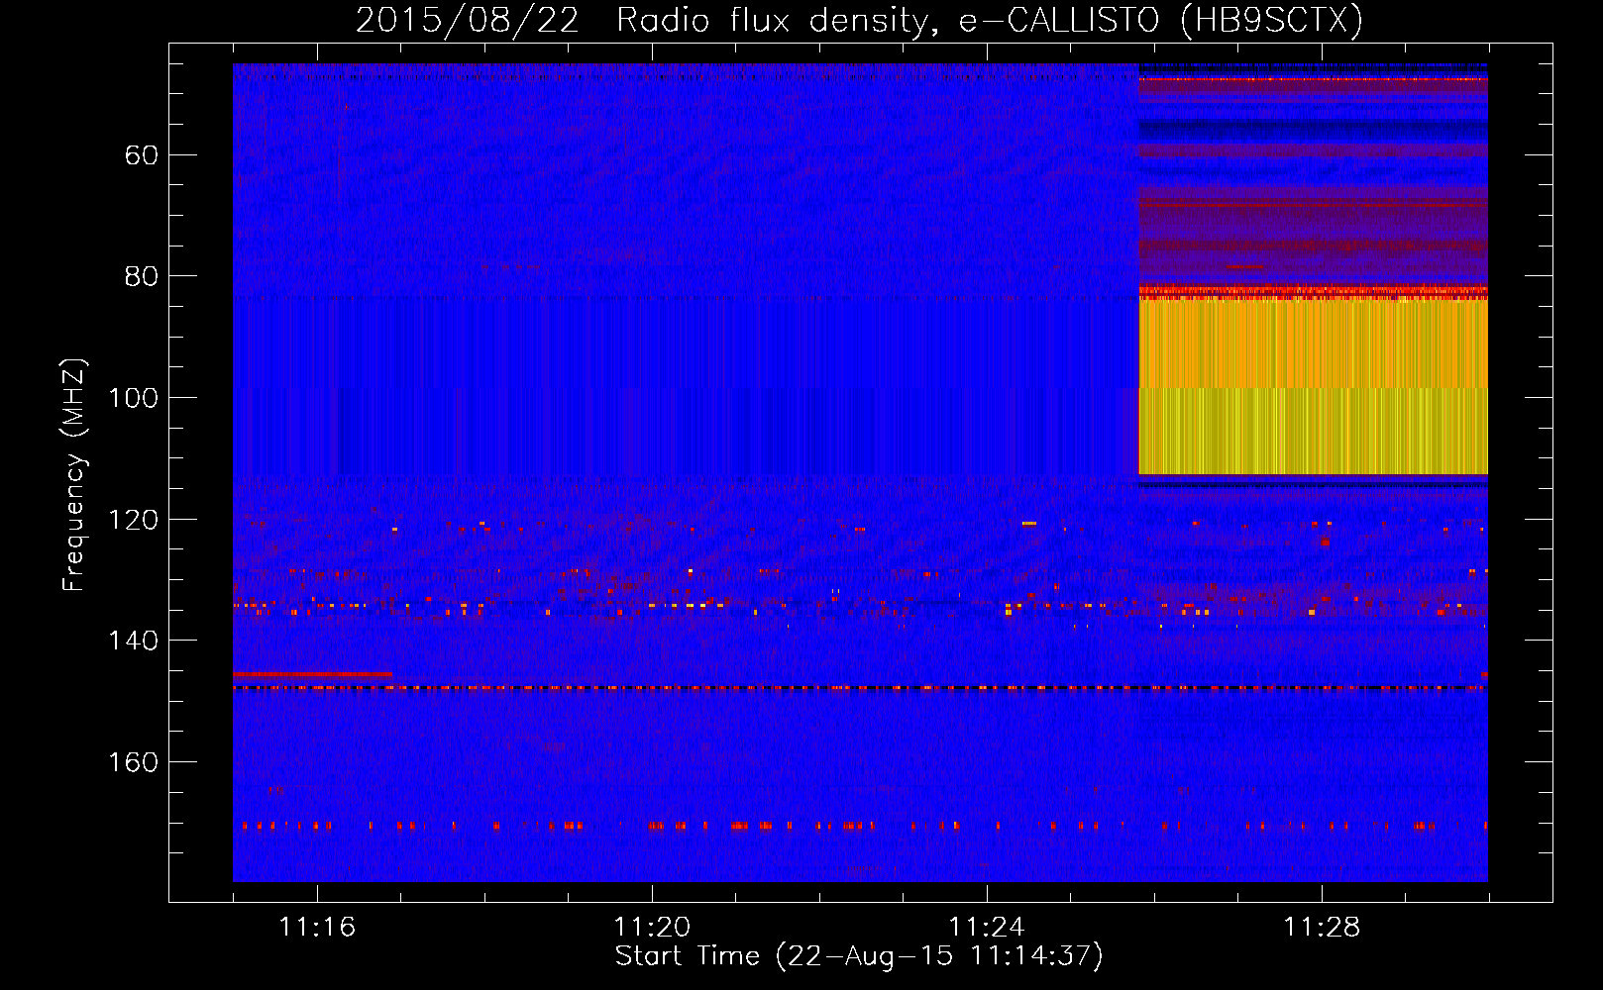The image size is (1603, 990).
Task: Select the 80 tick label on frequency axis
Action: [140, 276]
